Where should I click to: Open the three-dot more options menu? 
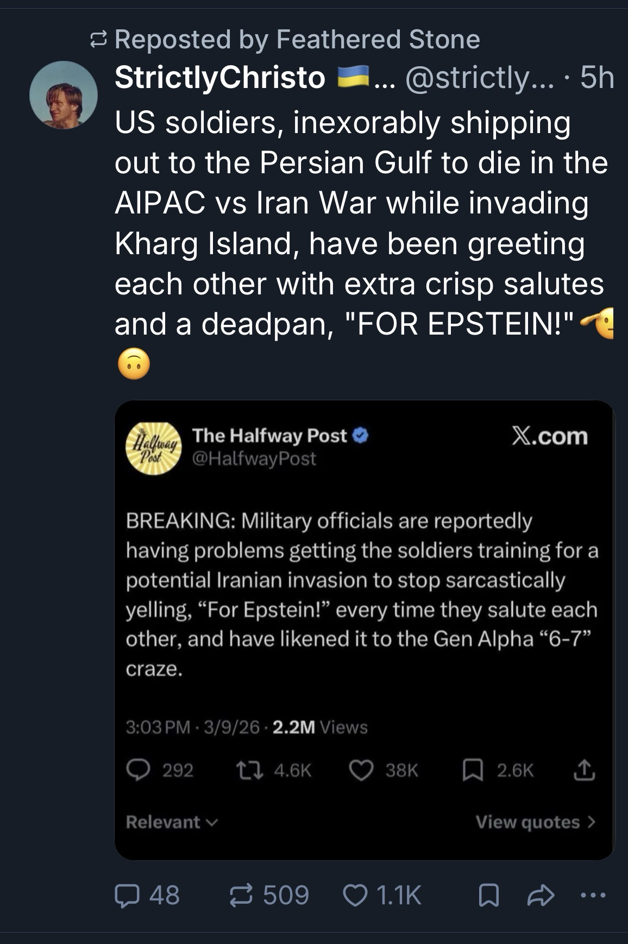click(593, 895)
